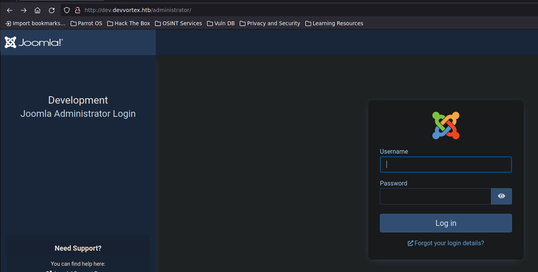Click the Joomla! logo in header

(34, 42)
